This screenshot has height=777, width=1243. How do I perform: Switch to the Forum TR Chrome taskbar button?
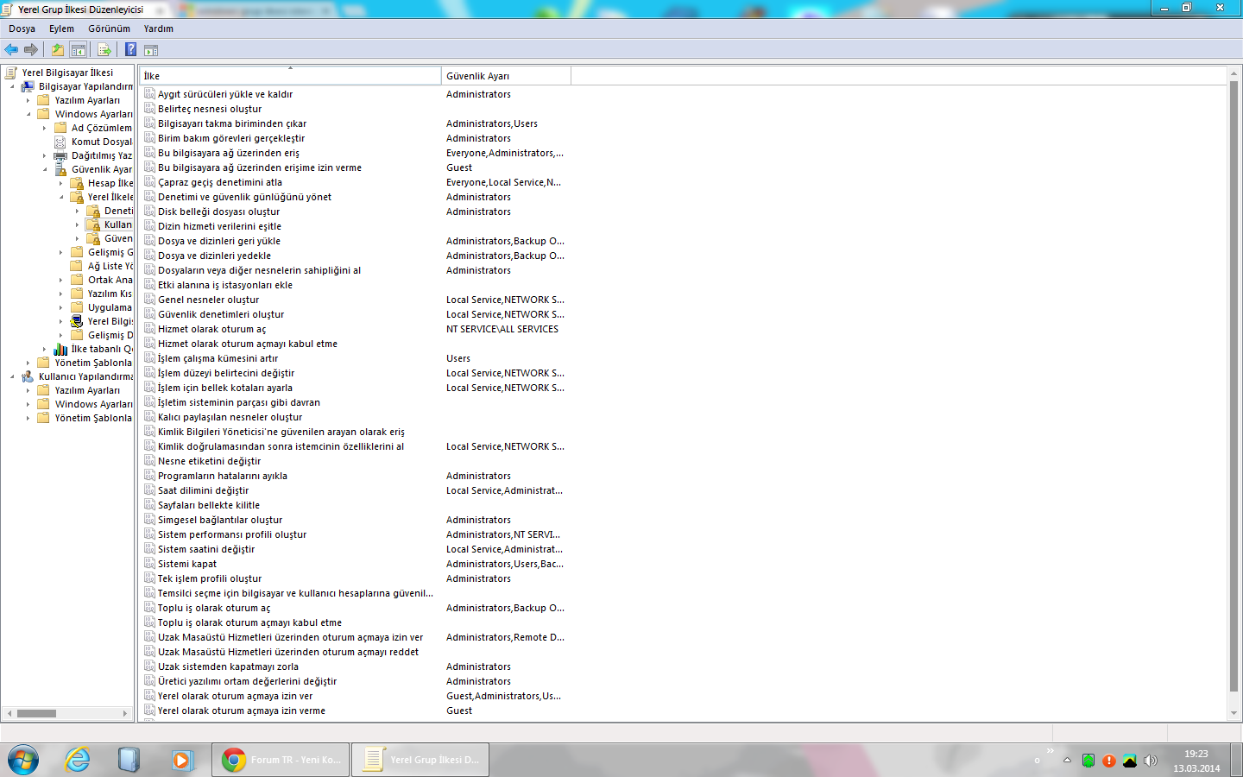[x=281, y=760]
